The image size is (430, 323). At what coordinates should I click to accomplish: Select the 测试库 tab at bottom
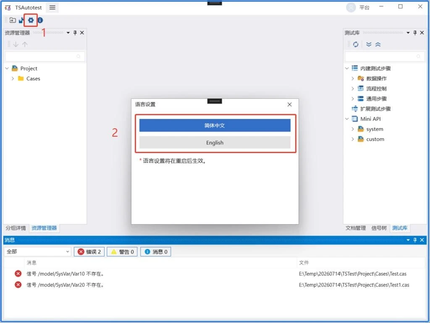pos(400,228)
